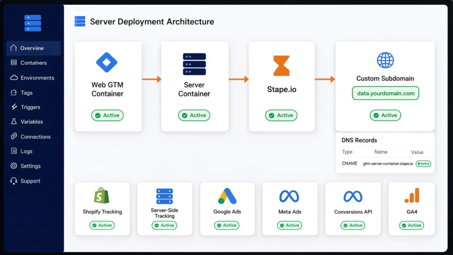Click Active badge on Server Container
Image resolution: width=453 pixels, height=255 pixels.
click(194, 116)
